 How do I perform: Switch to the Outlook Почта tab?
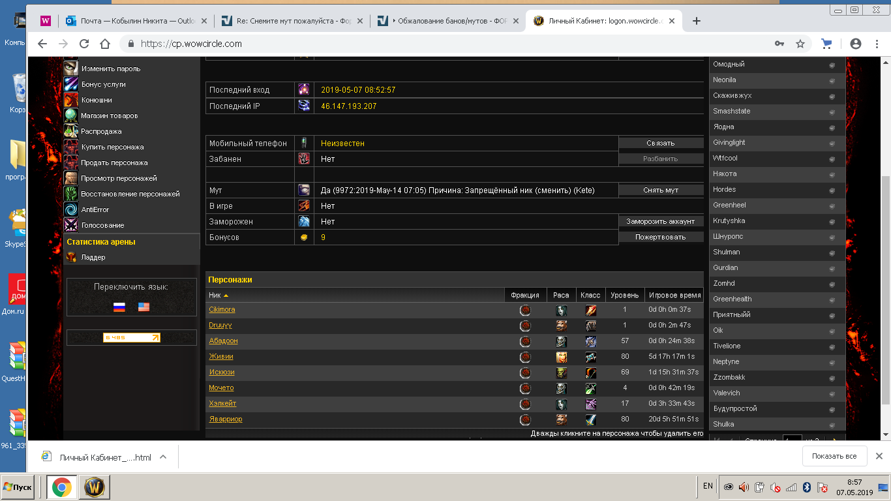pos(137,21)
